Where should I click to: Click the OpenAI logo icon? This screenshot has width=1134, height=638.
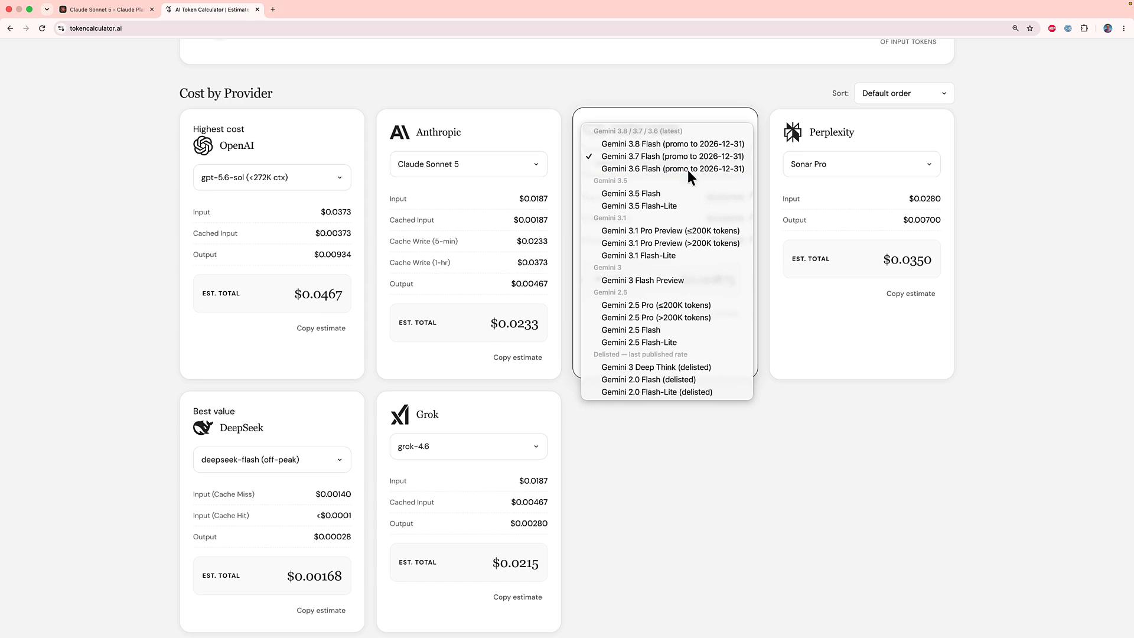click(203, 145)
